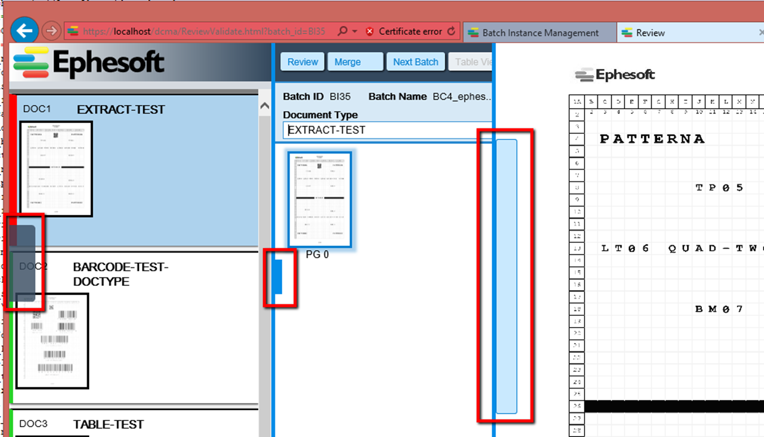Image resolution: width=764 pixels, height=437 pixels.
Task: Open the DOC1 EXTRACT-TEST thumbnail
Action: (56, 168)
